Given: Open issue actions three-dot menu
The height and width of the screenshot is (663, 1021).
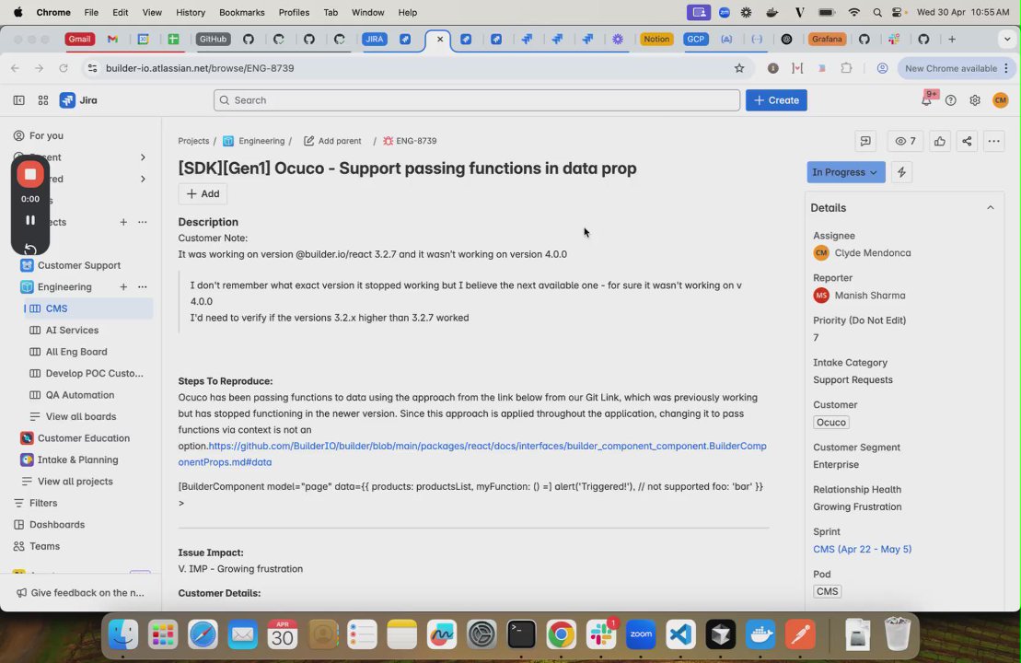Looking at the screenshot, I should coord(993,141).
